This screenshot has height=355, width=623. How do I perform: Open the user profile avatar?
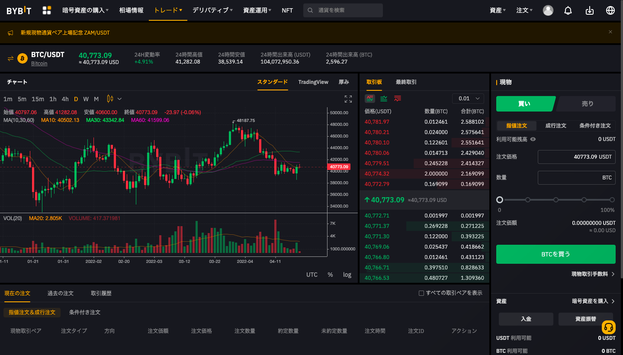[548, 10]
